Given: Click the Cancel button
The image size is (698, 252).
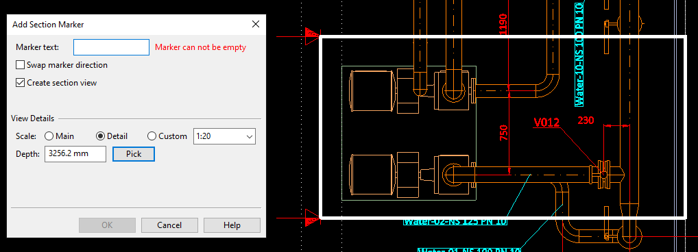Looking at the screenshot, I should point(169,225).
